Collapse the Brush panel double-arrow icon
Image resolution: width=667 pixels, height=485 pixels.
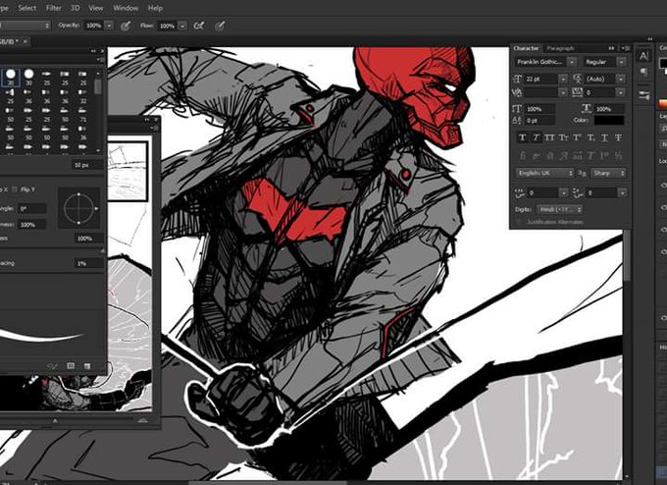(x=93, y=51)
